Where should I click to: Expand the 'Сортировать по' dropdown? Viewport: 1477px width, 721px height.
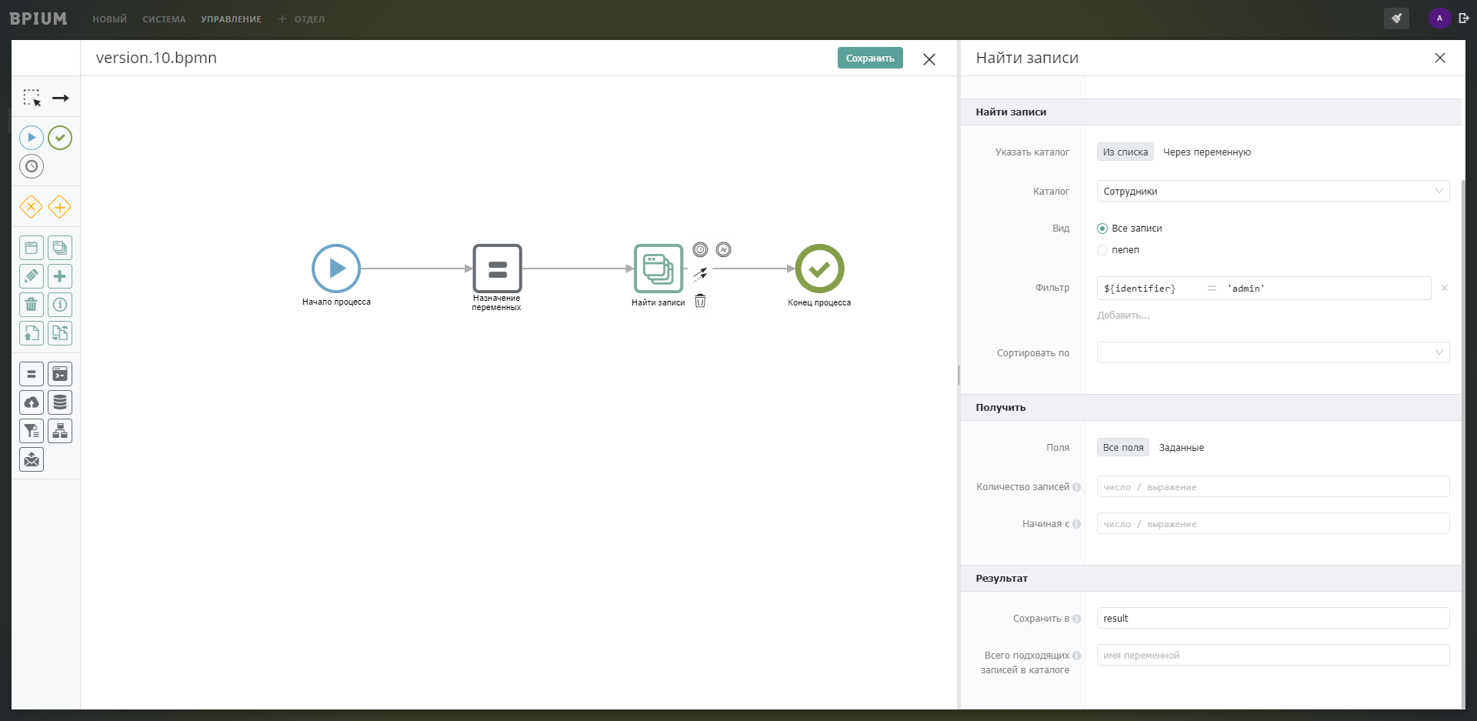click(x=1272, y=352)
